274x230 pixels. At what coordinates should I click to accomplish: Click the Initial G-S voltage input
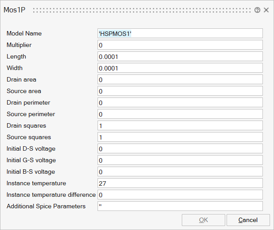[180, 160]
